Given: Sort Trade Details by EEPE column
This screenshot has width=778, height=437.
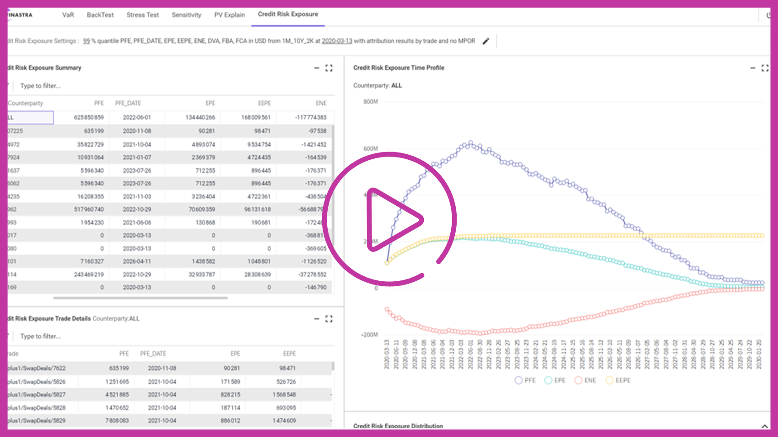Looking at the screenshot, I should pyautogui.click(x=289, y=354).
